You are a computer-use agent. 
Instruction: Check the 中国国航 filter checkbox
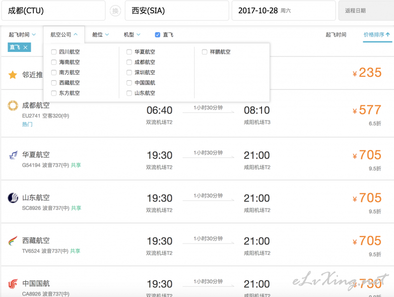tap(129, 83)
